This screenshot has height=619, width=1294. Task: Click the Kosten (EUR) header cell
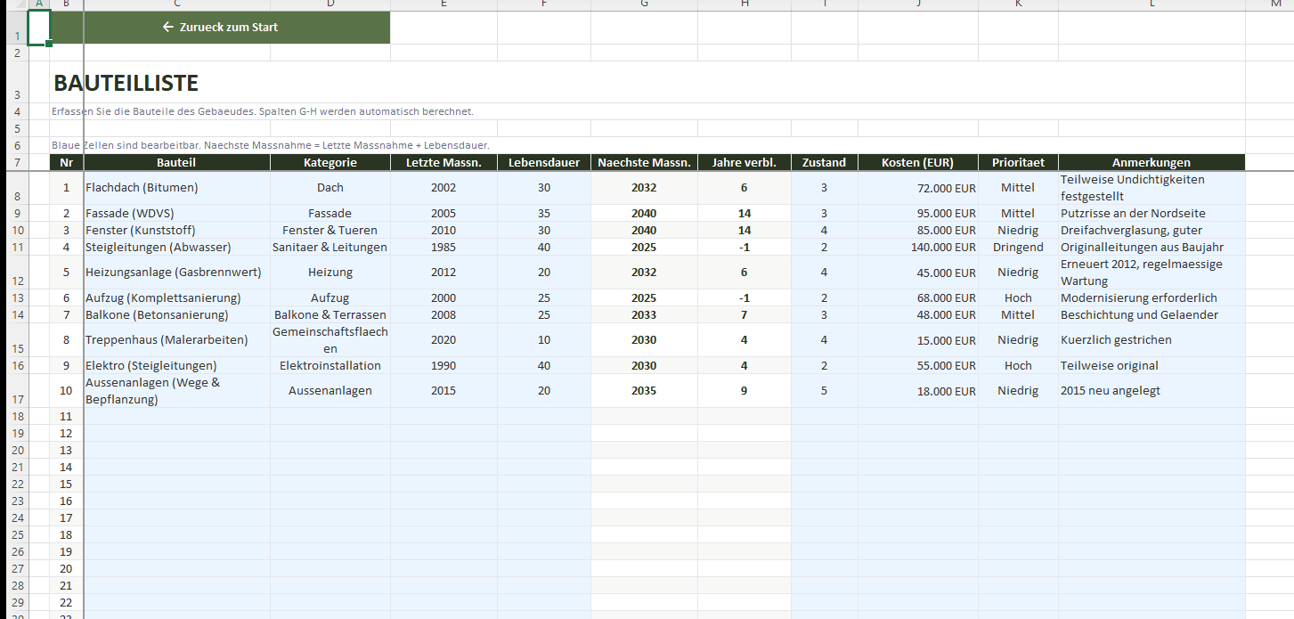tap(917, 162)
